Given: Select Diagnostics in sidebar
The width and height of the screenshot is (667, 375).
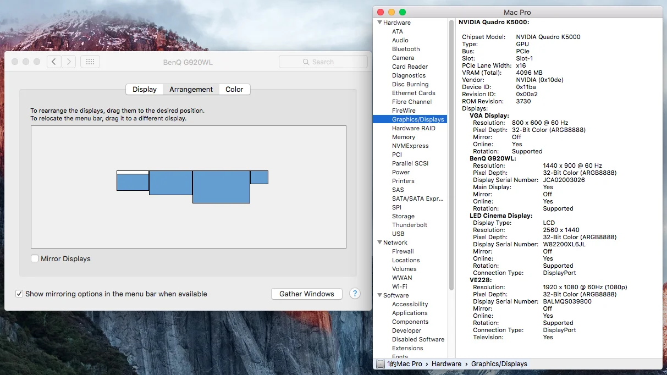Looking at the screenshot, I should point(409,75).
